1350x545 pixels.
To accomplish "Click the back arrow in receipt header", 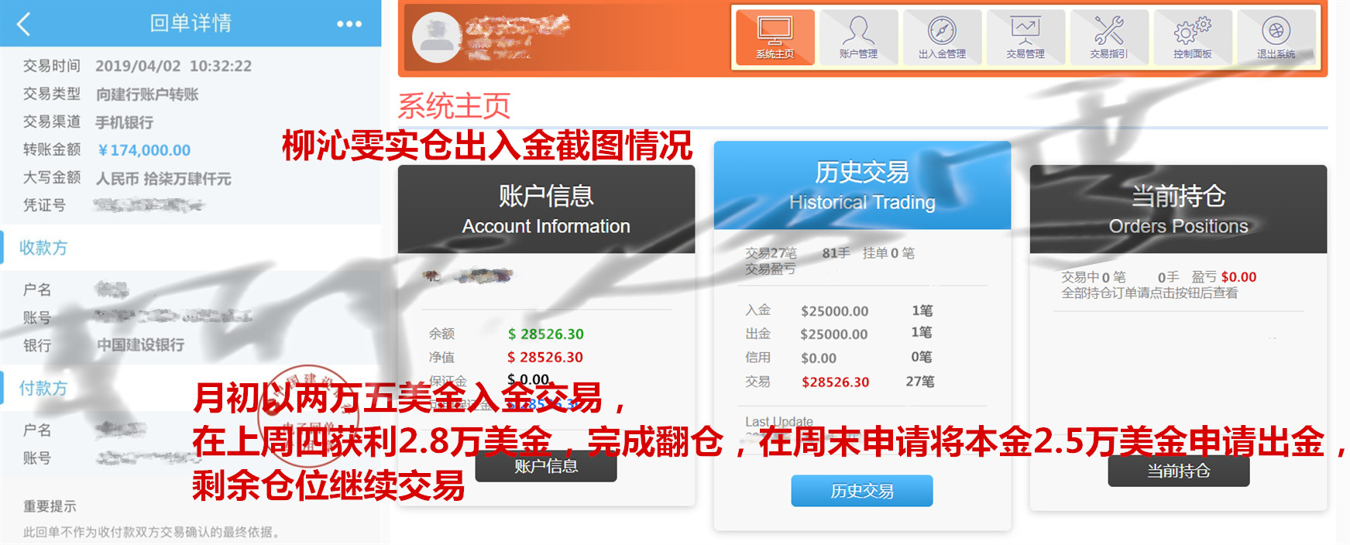I will click(x=24, y=24).
